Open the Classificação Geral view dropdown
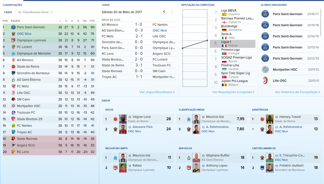 (x=35, y=12)
